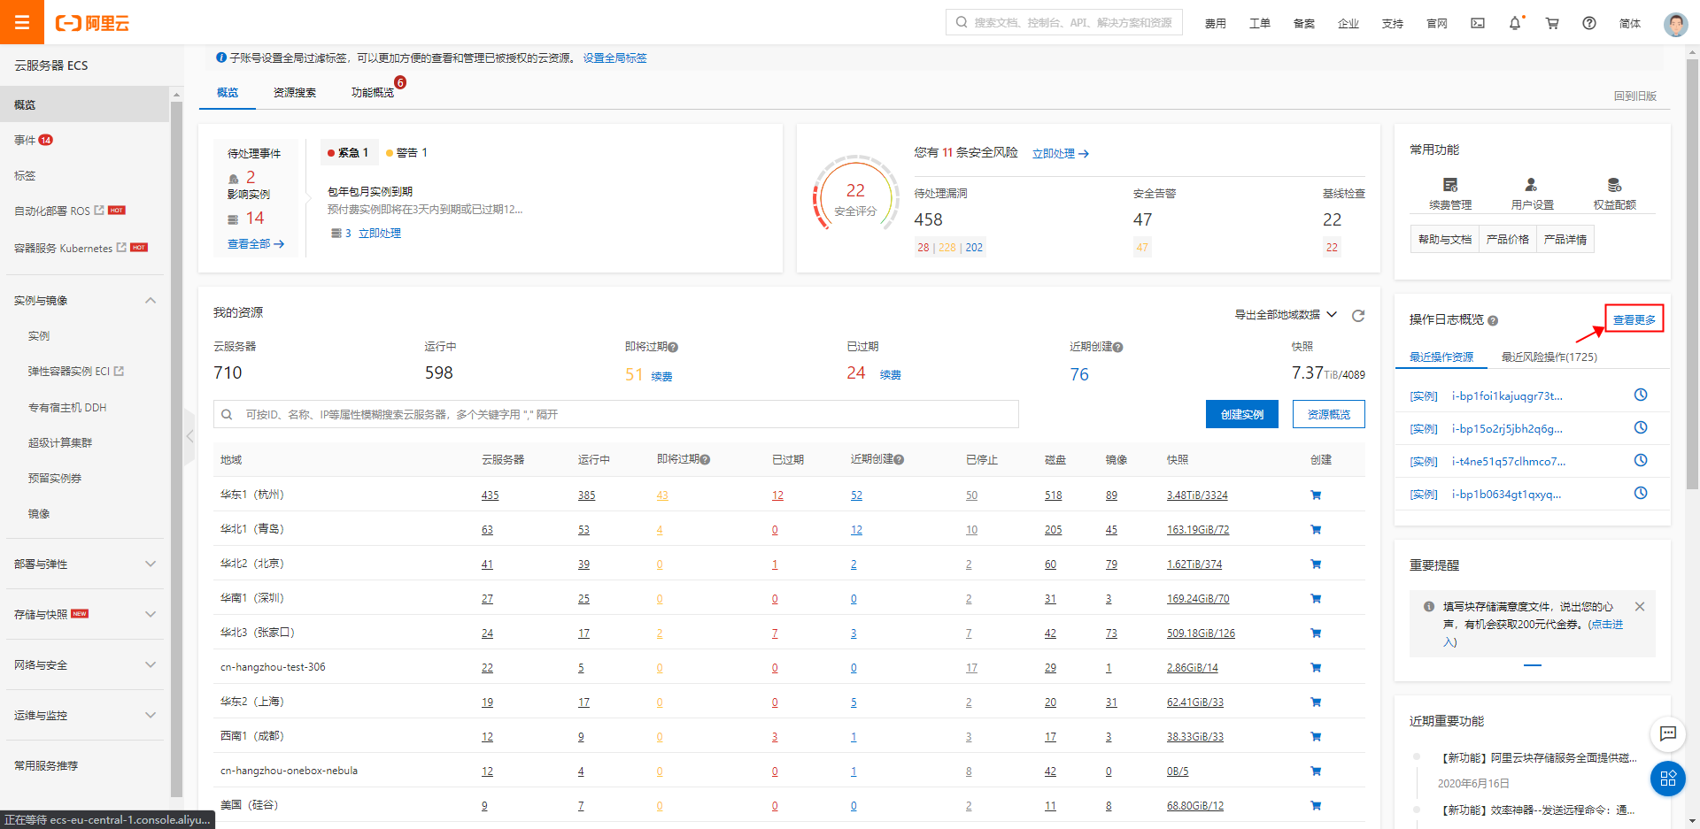The width and height of the screenshot is (1700, 829).
Task: Click cart icon for 华北1（青岛）row
Action: click(1316, 530)
